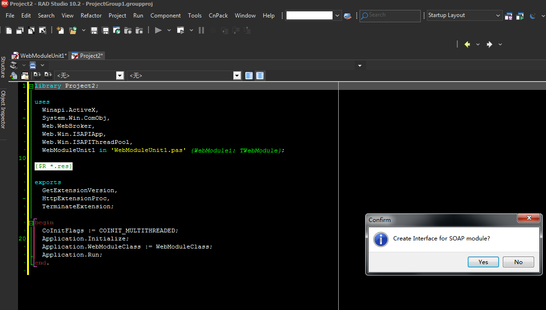Click the Add file to project icon

click(128, 31)
